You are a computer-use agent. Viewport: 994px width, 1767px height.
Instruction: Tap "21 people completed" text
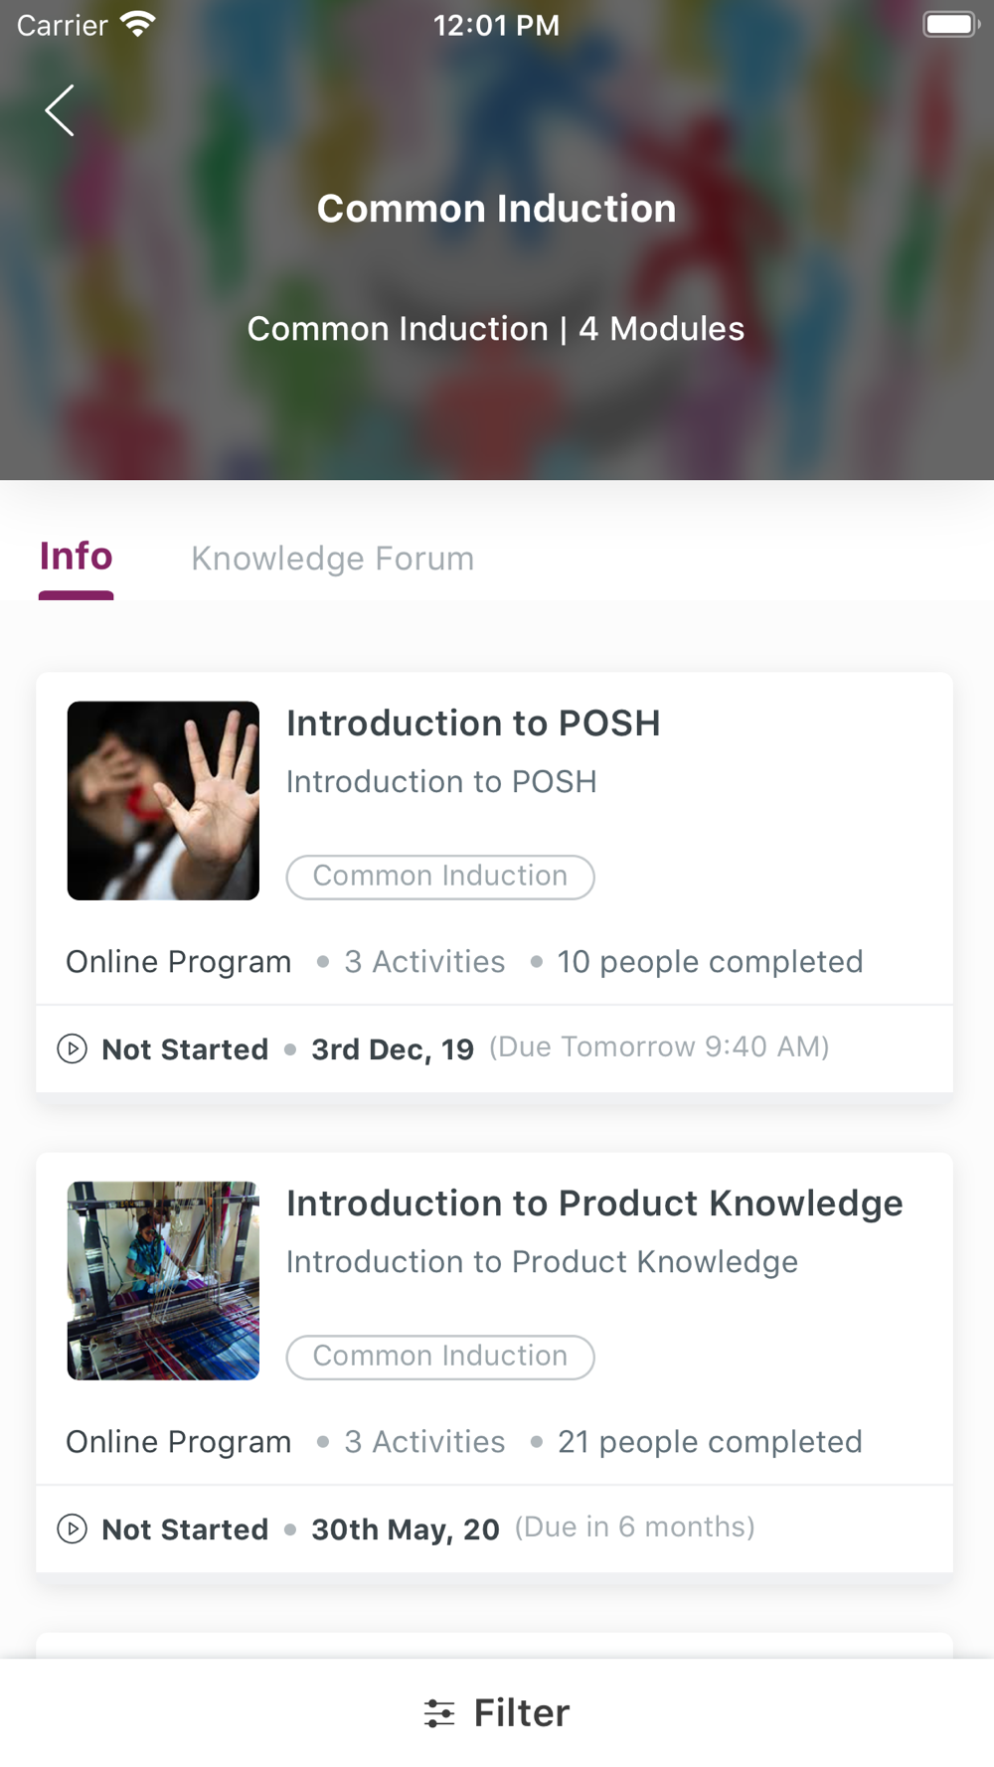tap(710, 1442)
